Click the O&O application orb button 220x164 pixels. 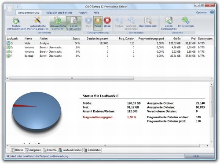pos(10,9)
